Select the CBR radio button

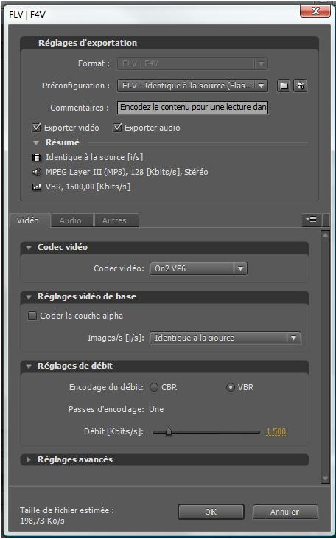[154, 387]
